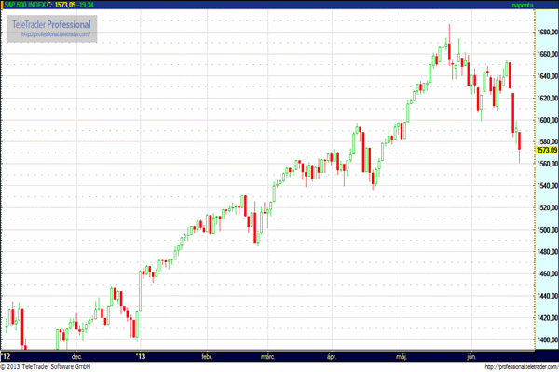Click the 1500,00 label on price axis
This screenshot has height=372, width=559.
pos(546,230)
